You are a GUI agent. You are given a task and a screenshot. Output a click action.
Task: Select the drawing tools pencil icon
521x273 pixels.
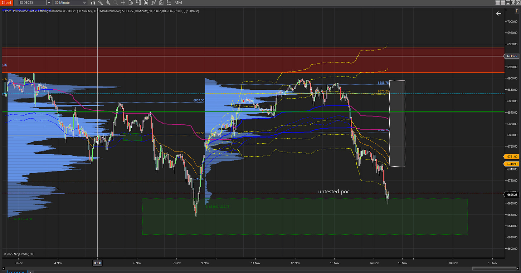(101, 3)
